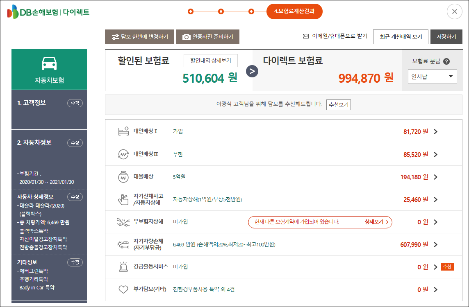Click the first progress step dot
Screen dimensions: 469x307
[191, 11]
